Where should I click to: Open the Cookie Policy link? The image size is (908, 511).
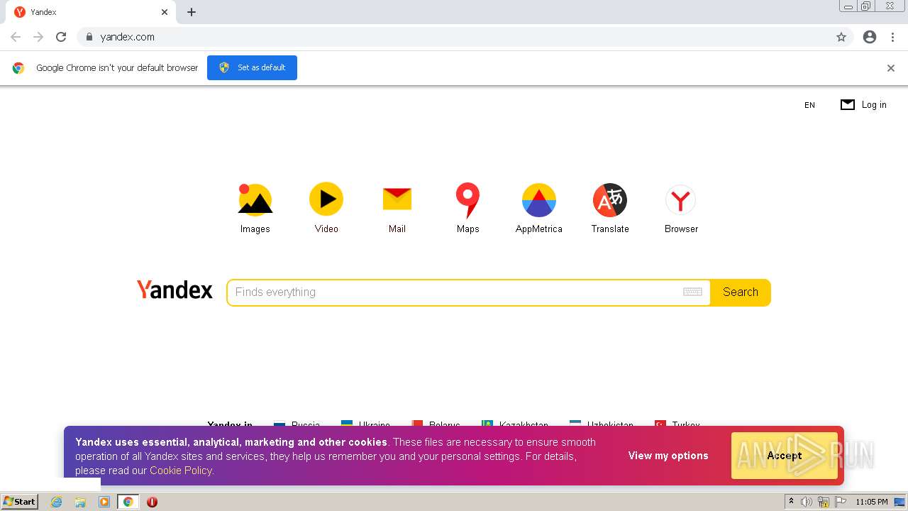(180, 471)
